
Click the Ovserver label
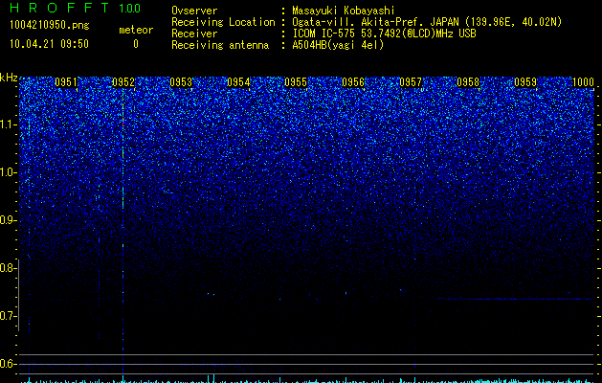click(194, 11)
